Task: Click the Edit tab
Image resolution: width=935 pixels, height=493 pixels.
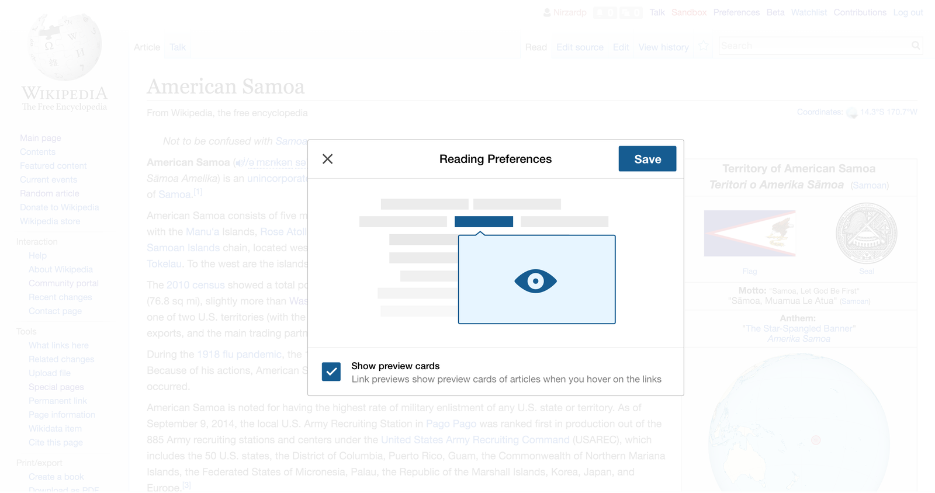Action: pos(621,47)
